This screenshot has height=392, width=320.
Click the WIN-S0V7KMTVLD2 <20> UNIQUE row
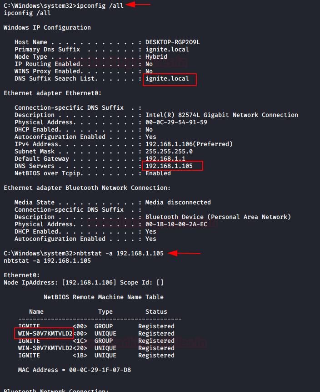[95, 348]
